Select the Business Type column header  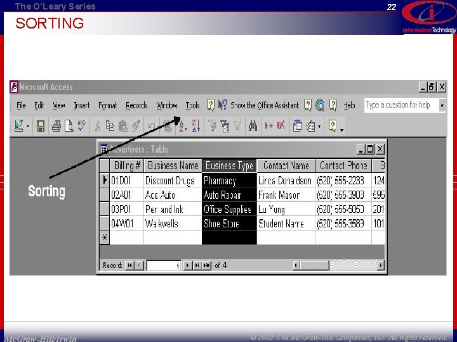[x=229, y=166]
